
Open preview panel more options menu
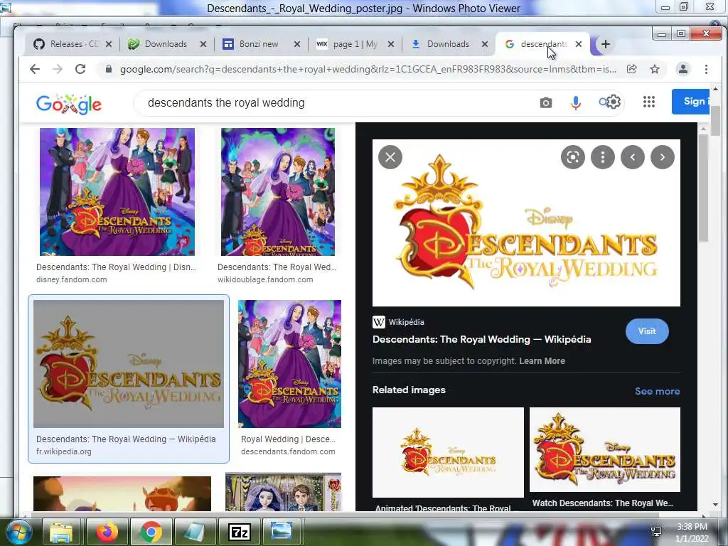[x=603, y=157]
